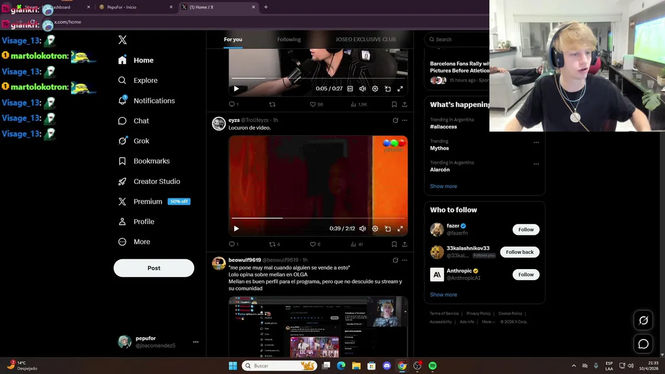View analytics showing 41 views
Image resolution: width=665 pixels, height=374 pixels.
pyautogui.click(x=357, y=244)
